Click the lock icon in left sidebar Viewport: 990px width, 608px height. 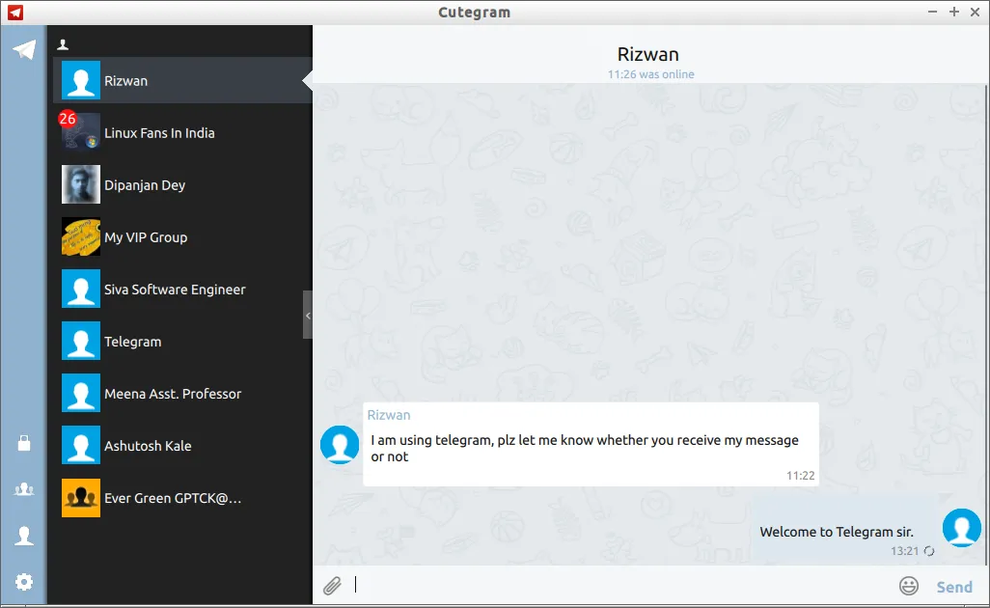coord(24,443)
